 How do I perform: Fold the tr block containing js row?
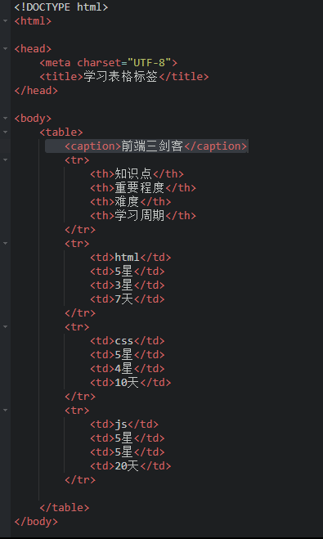click(x=5, y=410)
